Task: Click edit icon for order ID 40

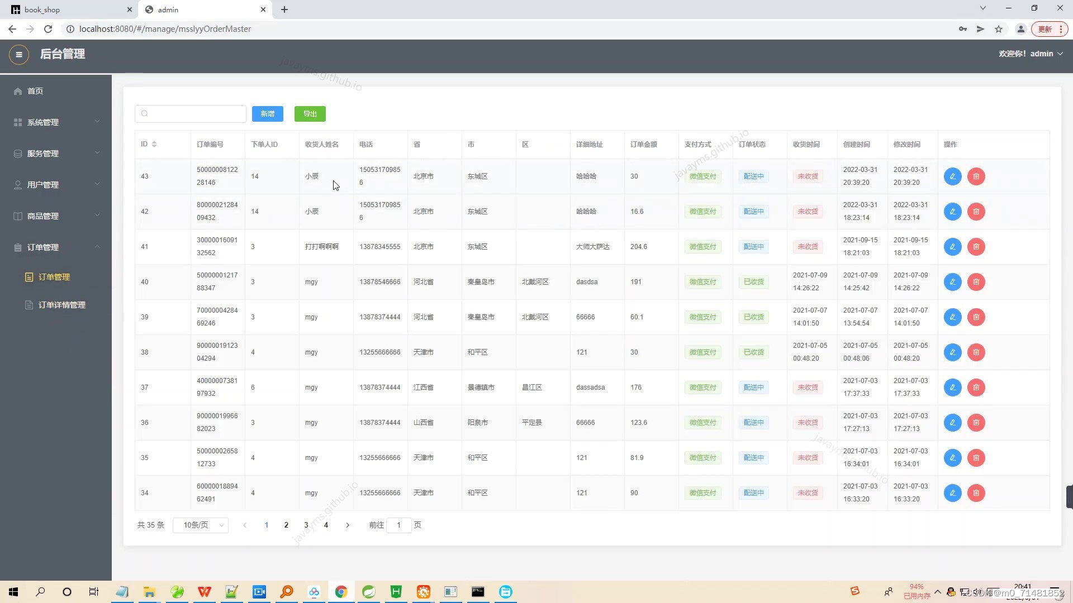Action: (952, 282)
